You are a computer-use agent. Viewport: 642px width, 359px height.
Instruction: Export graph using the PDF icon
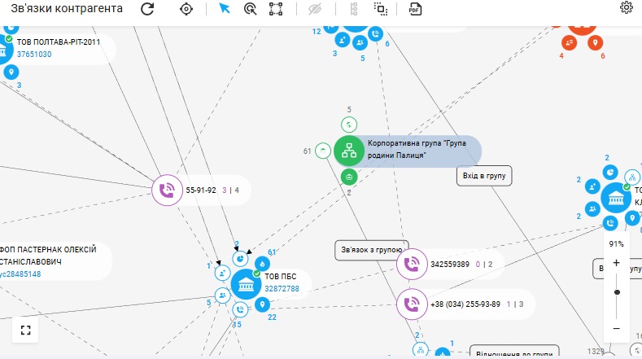(x=414, y=9)
